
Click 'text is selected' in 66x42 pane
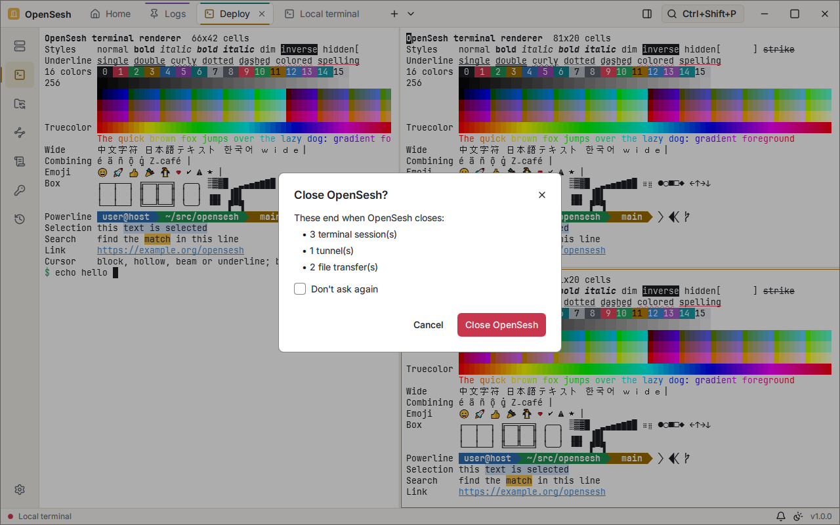click(165, 228)
